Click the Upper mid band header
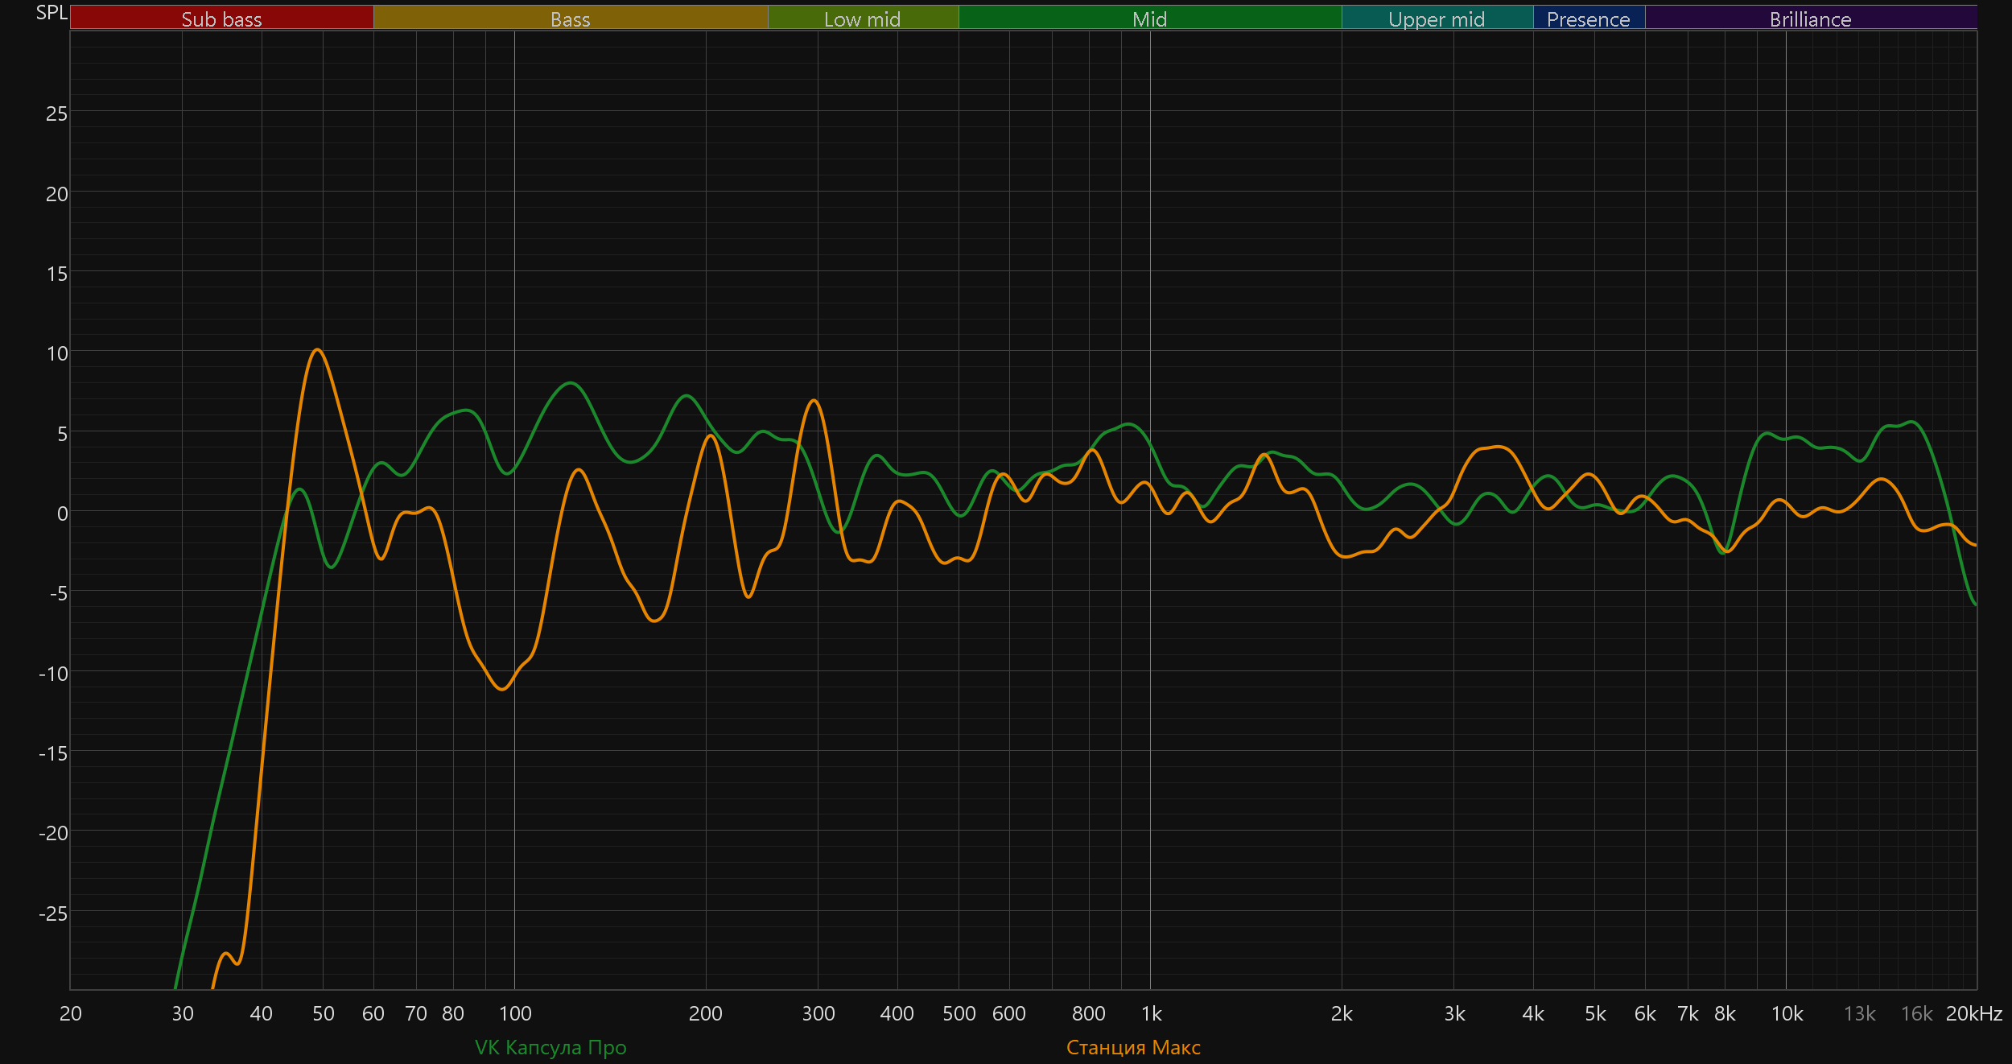 pyautogui.click(x=1437, y=19)
